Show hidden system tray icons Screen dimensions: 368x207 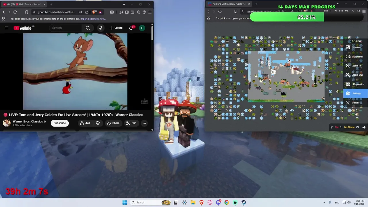(x=323, y=202)
